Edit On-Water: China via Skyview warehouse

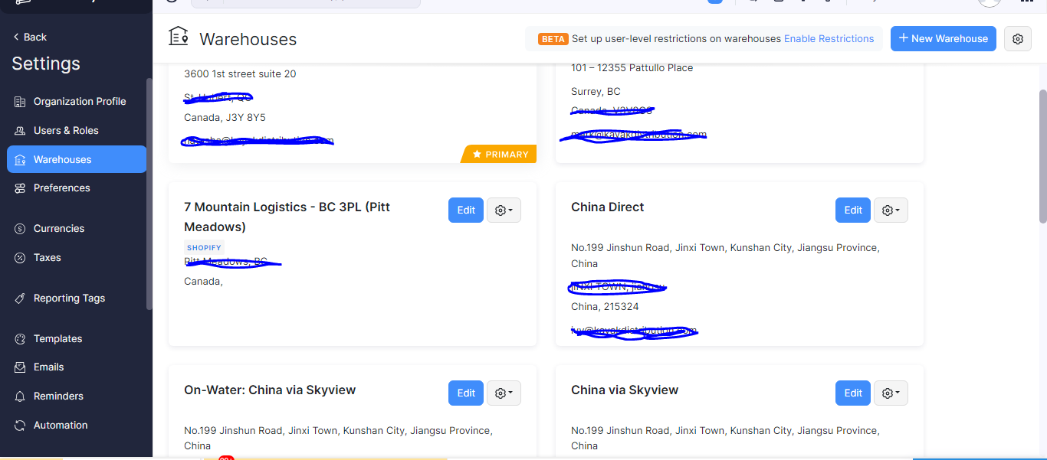coord(466,393)
